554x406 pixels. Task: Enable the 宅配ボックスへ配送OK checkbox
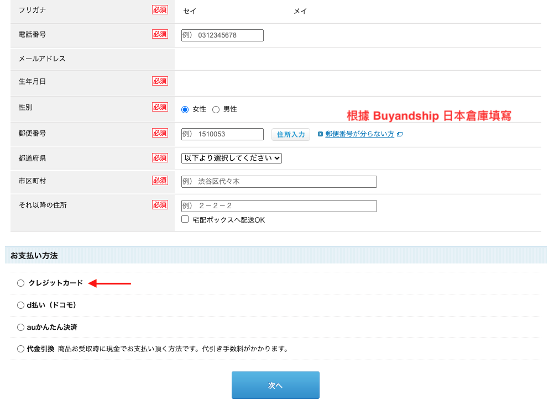click(185, 219)
